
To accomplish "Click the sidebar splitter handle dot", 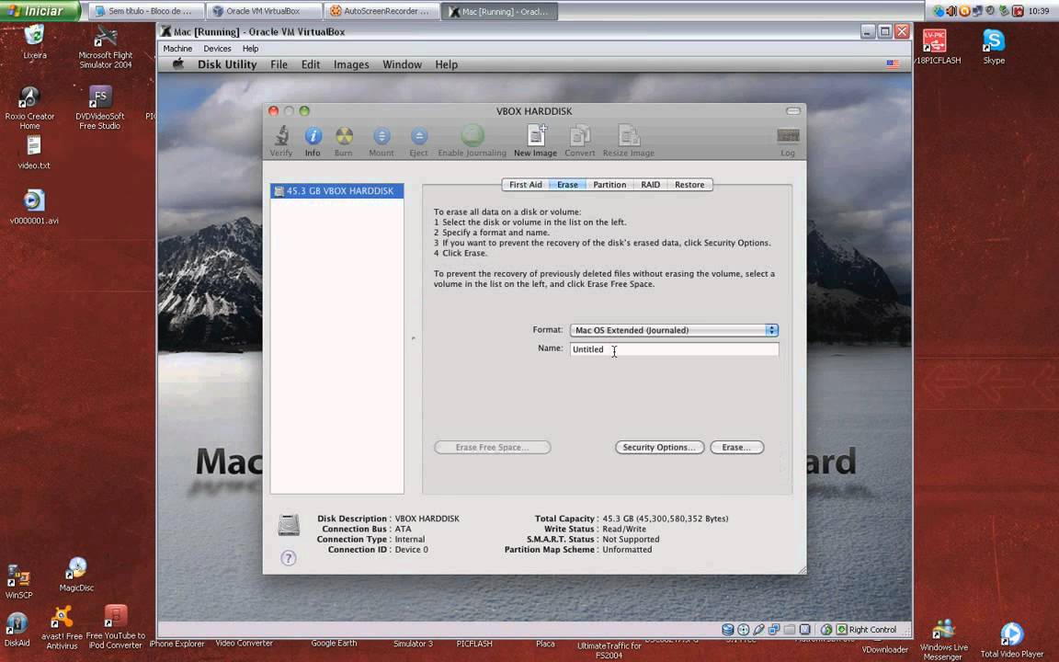I will (414, 337).
